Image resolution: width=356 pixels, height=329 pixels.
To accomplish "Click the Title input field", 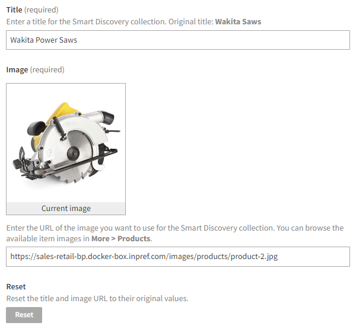I will (x=178, y=40).
